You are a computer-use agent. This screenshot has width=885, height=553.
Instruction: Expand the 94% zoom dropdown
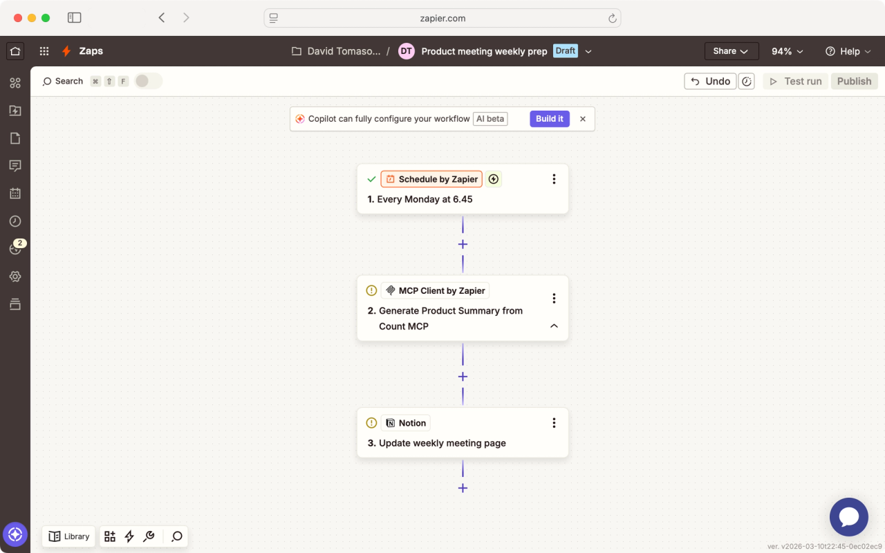(787, 50)
